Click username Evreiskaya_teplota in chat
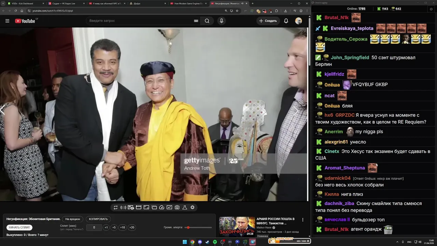The image size is (437, 246). [352, 28]
